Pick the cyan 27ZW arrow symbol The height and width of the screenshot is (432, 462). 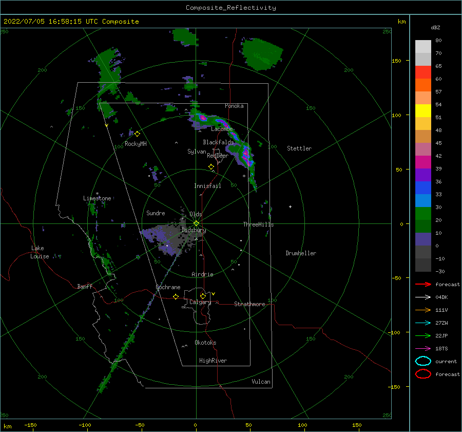click(423, 323)
